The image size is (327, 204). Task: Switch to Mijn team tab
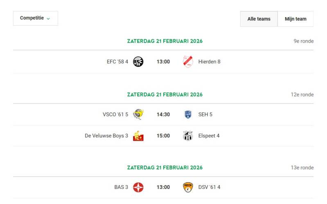pos(295,19)
